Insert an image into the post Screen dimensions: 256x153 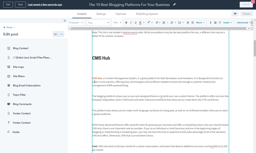pos(215,23)
